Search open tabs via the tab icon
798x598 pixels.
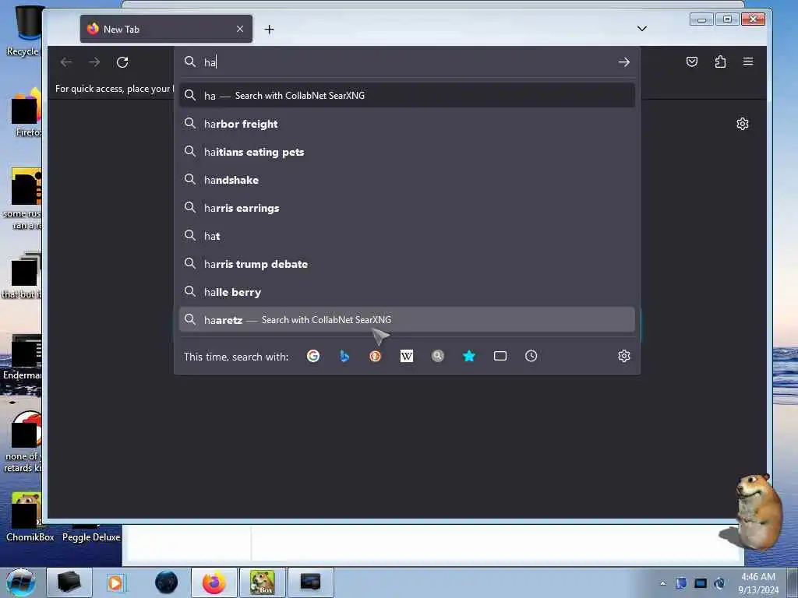(x=500, y=356)
